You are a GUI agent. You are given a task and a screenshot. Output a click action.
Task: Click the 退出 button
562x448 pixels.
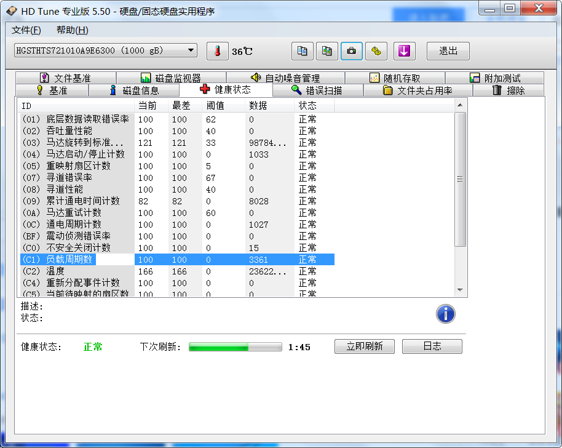[448, 51]
